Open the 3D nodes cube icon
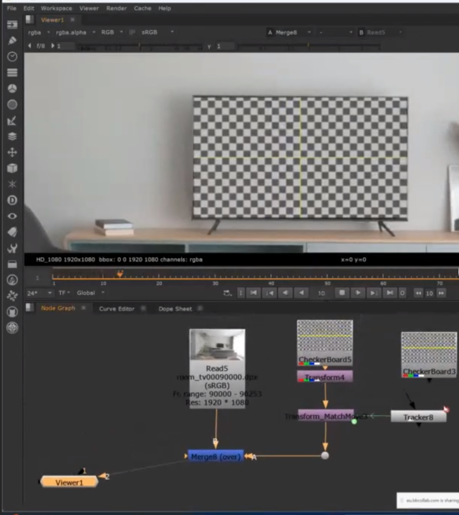This screenshot has width=459, height=515. (x=12, y=168)
